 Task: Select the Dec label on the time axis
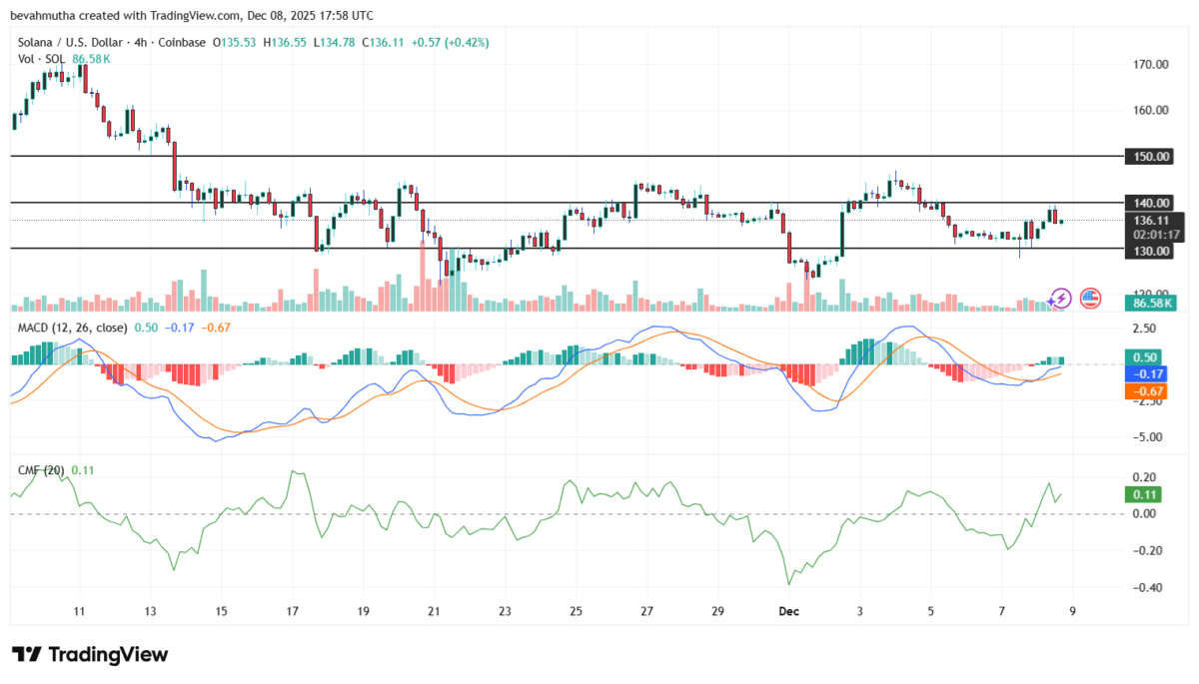coord(788,610)
